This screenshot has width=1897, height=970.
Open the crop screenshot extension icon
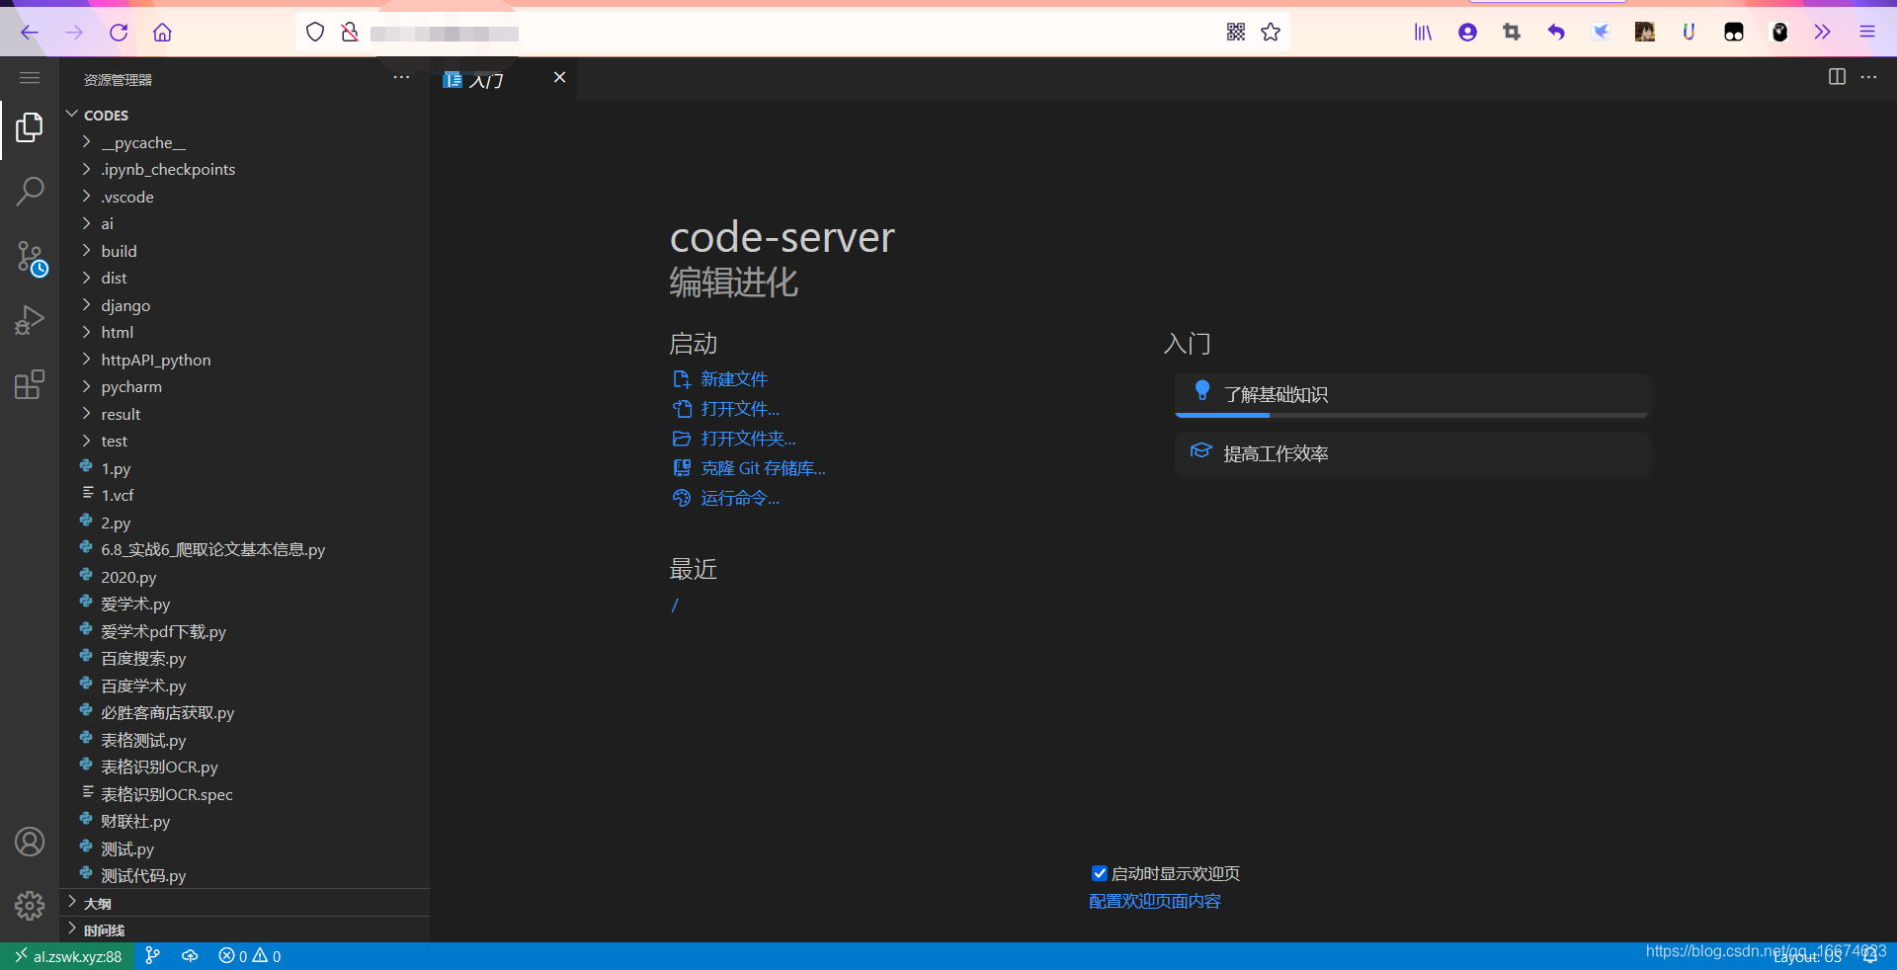[x=1512, y=33]
